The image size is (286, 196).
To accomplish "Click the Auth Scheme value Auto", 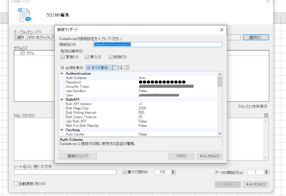I will pos(142,78).
